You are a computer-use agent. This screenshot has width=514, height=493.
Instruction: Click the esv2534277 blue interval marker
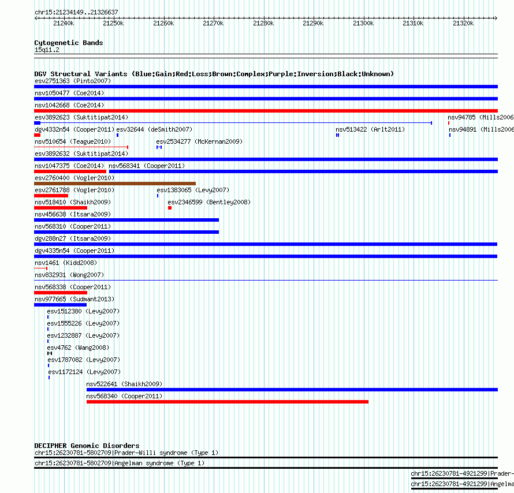(159, 147)
